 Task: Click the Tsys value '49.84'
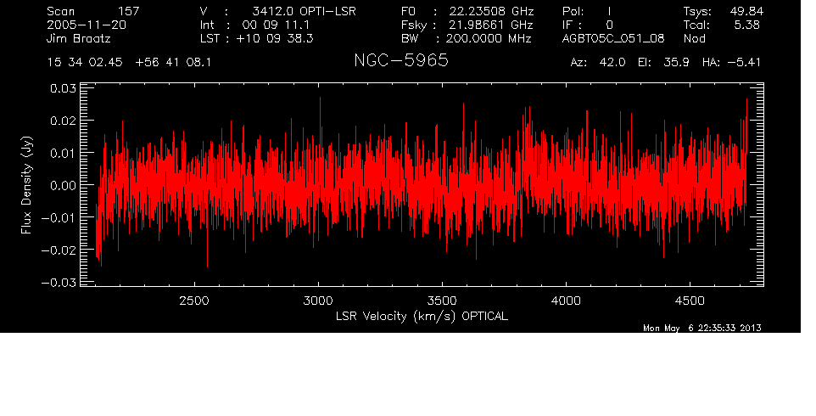coord(746,11)
